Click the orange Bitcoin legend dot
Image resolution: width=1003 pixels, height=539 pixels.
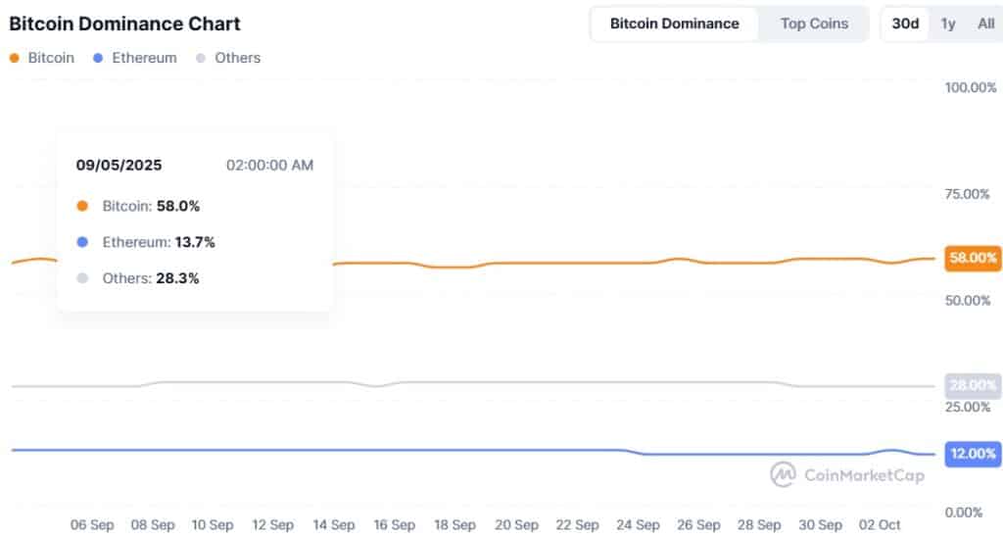tap(15, 58)
